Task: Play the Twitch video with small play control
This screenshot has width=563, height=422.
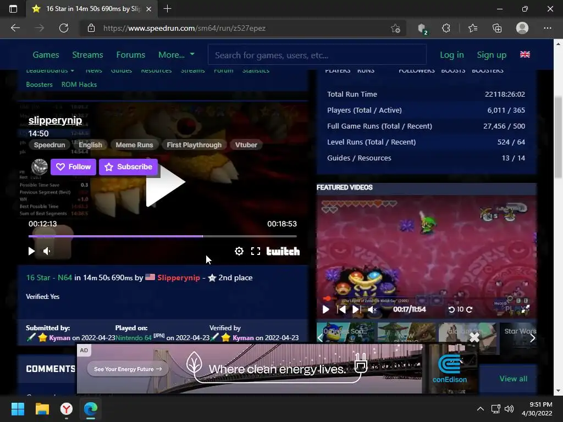Action: click(x=31, y=251)
